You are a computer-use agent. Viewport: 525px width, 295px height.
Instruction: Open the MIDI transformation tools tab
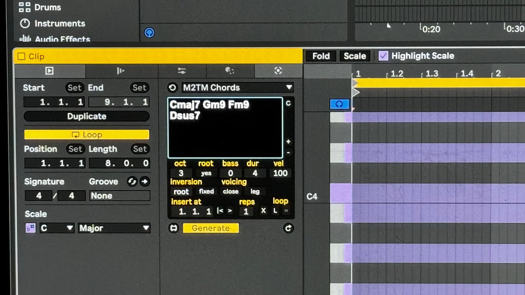[230, 71]
